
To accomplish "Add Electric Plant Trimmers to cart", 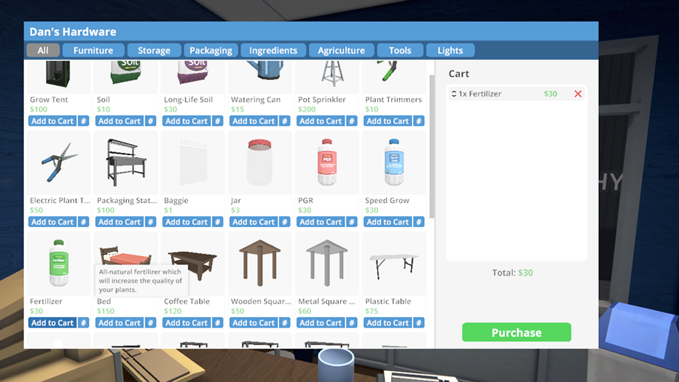I will tap(52, 222).
